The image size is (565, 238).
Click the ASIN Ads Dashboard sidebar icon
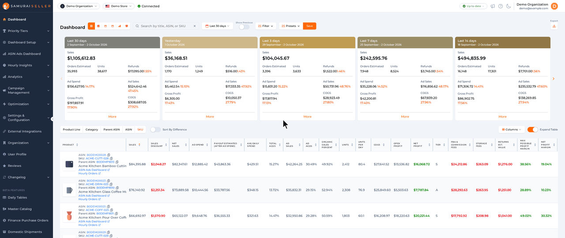click(4, 54)
